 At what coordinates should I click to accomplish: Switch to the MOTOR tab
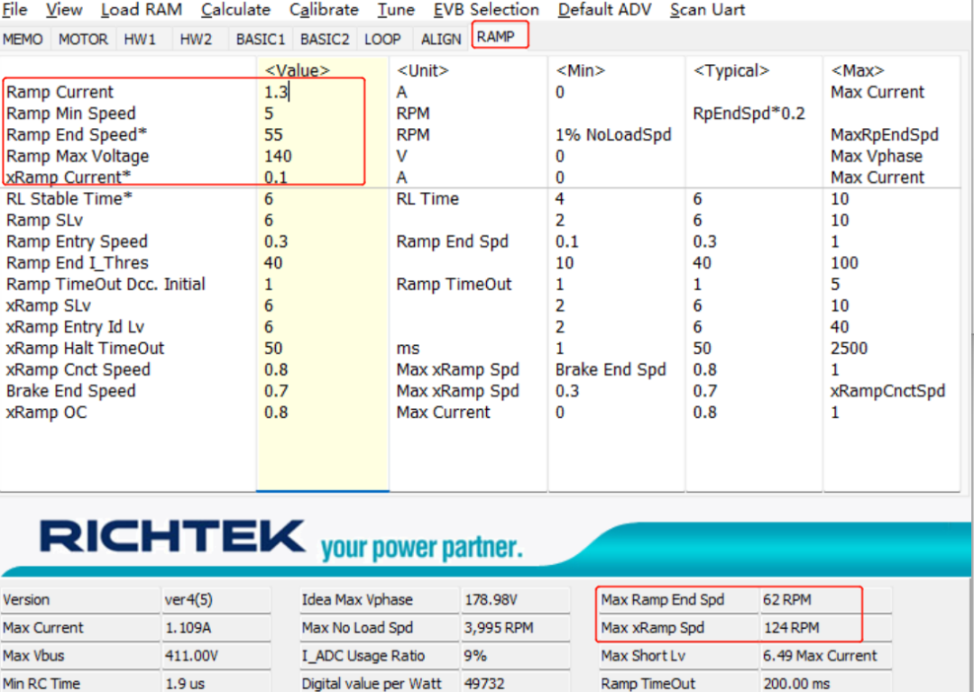coord(83,39)
